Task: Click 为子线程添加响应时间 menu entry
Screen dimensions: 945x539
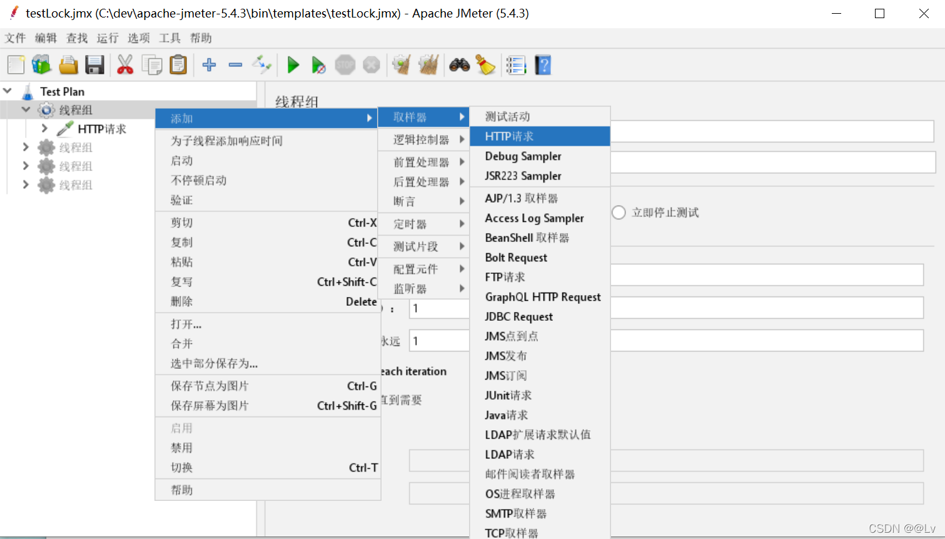Action: [x=268, y=141]
